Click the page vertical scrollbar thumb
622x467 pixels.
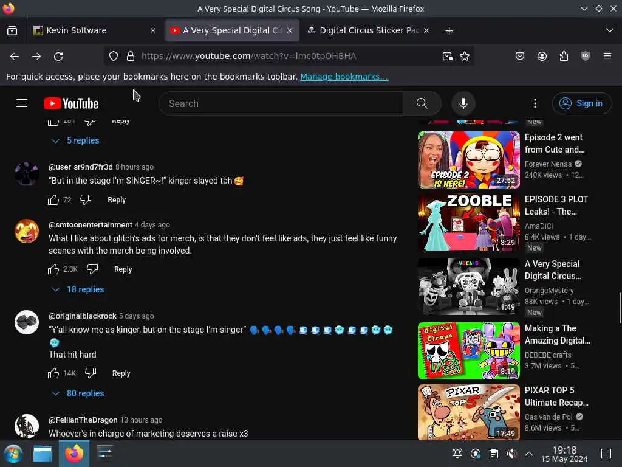[620, 308]
